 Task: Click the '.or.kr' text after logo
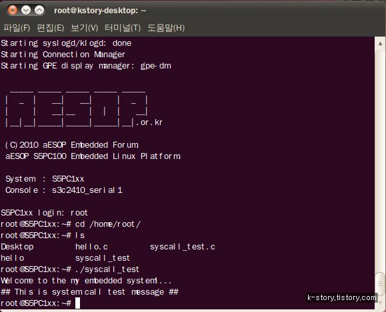pos(149,122)
